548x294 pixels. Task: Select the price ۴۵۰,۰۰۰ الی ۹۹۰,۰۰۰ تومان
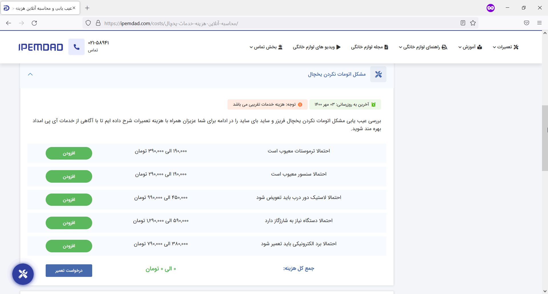tap(161, 198)
